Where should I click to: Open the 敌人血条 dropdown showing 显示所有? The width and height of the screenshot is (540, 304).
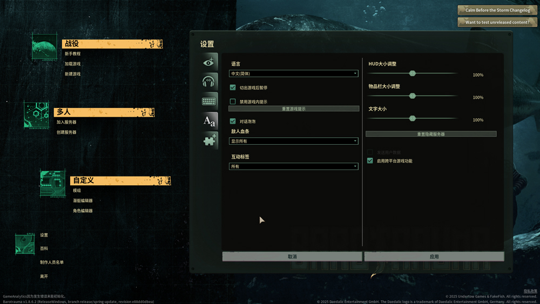tap(293, 141)
